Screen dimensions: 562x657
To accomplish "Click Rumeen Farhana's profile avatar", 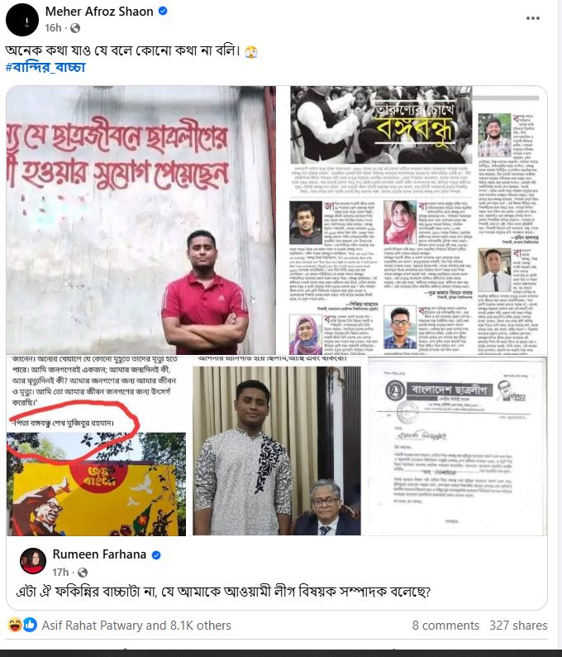I will coord(33,561).
